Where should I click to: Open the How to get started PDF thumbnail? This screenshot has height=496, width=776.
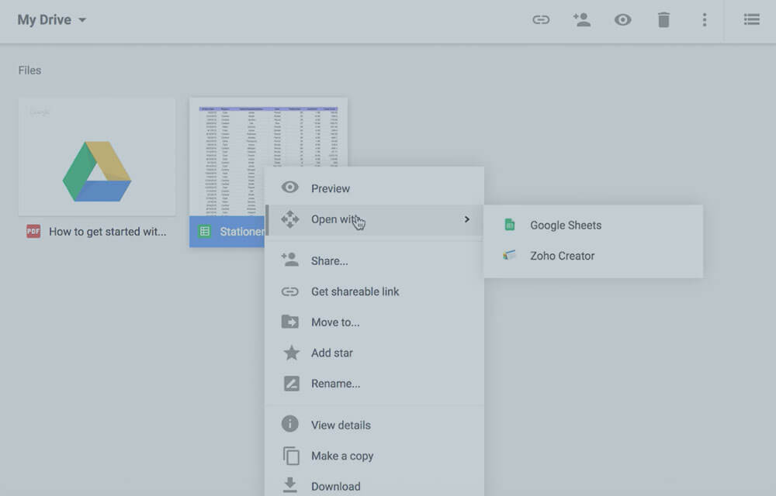pyautogui.click(x=97, y=157)
